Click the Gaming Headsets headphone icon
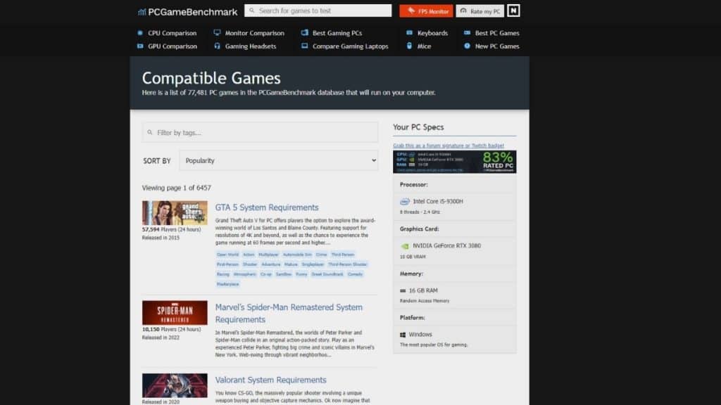This screenshot has height=405, width=721. 218,46
